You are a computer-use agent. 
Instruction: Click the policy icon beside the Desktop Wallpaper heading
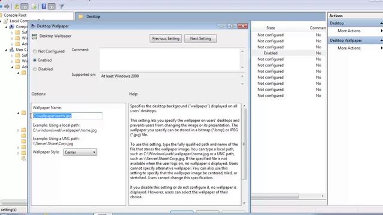coord(35,36)
